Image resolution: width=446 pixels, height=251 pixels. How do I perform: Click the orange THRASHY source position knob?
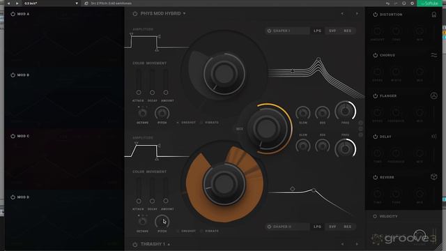224,183
